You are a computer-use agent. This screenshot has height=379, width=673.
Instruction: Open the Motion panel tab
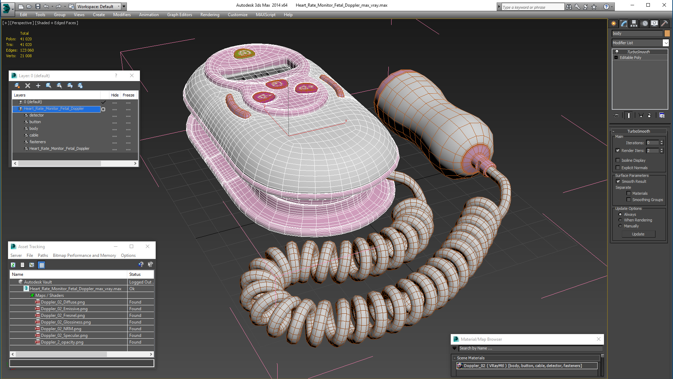pyautogui.click(x=644, y=24)
